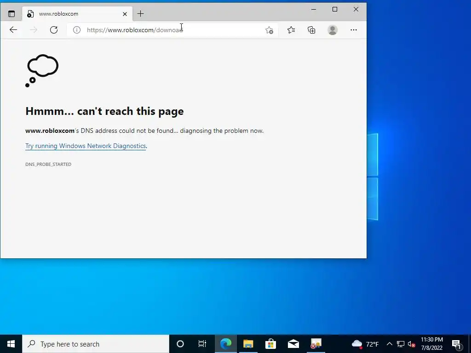Open Task View on taskbar
Viewport: 471px width, 353px height.
(x=202, y=344)
